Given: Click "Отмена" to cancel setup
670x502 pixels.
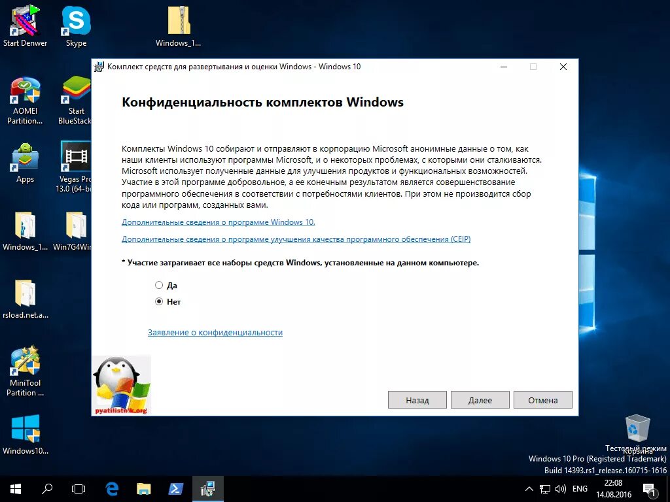Looking at the screenshot, I should [x=542, y=400].
